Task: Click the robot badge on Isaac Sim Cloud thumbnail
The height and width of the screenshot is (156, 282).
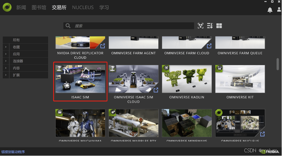Action: (x=112, y=68)
